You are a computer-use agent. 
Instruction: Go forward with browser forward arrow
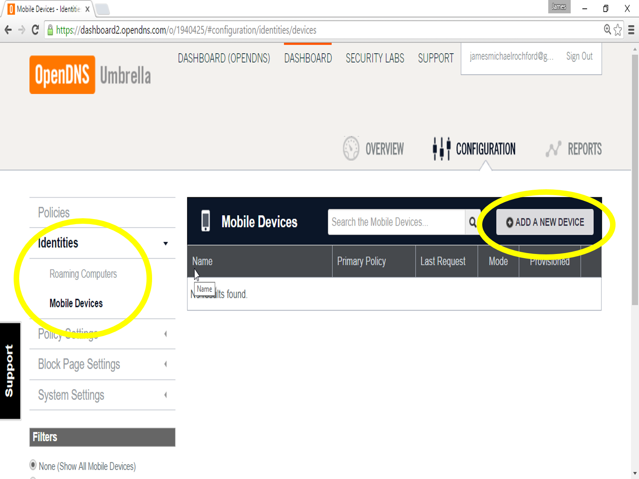(x=22, y=30)
